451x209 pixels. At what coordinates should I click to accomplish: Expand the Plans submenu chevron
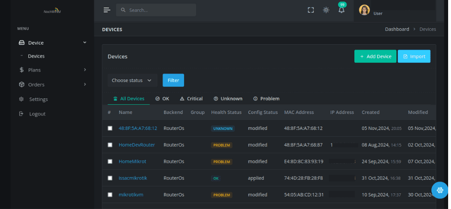point(85,70)
